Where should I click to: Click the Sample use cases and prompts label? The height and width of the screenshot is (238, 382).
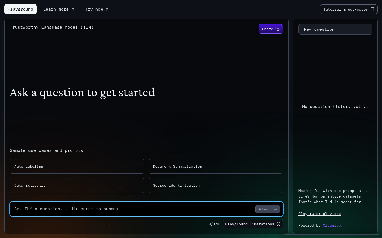[x=46, y=150]
